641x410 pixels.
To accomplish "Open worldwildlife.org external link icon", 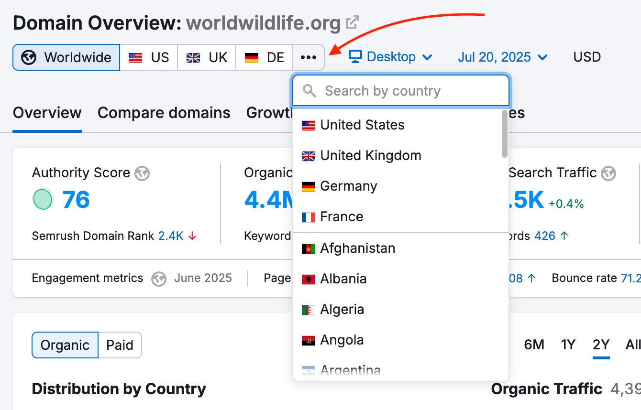I will coord(353,22).
